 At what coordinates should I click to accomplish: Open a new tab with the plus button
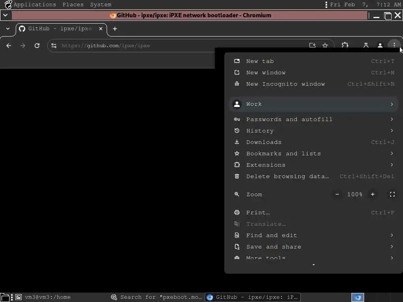(115, 29)
